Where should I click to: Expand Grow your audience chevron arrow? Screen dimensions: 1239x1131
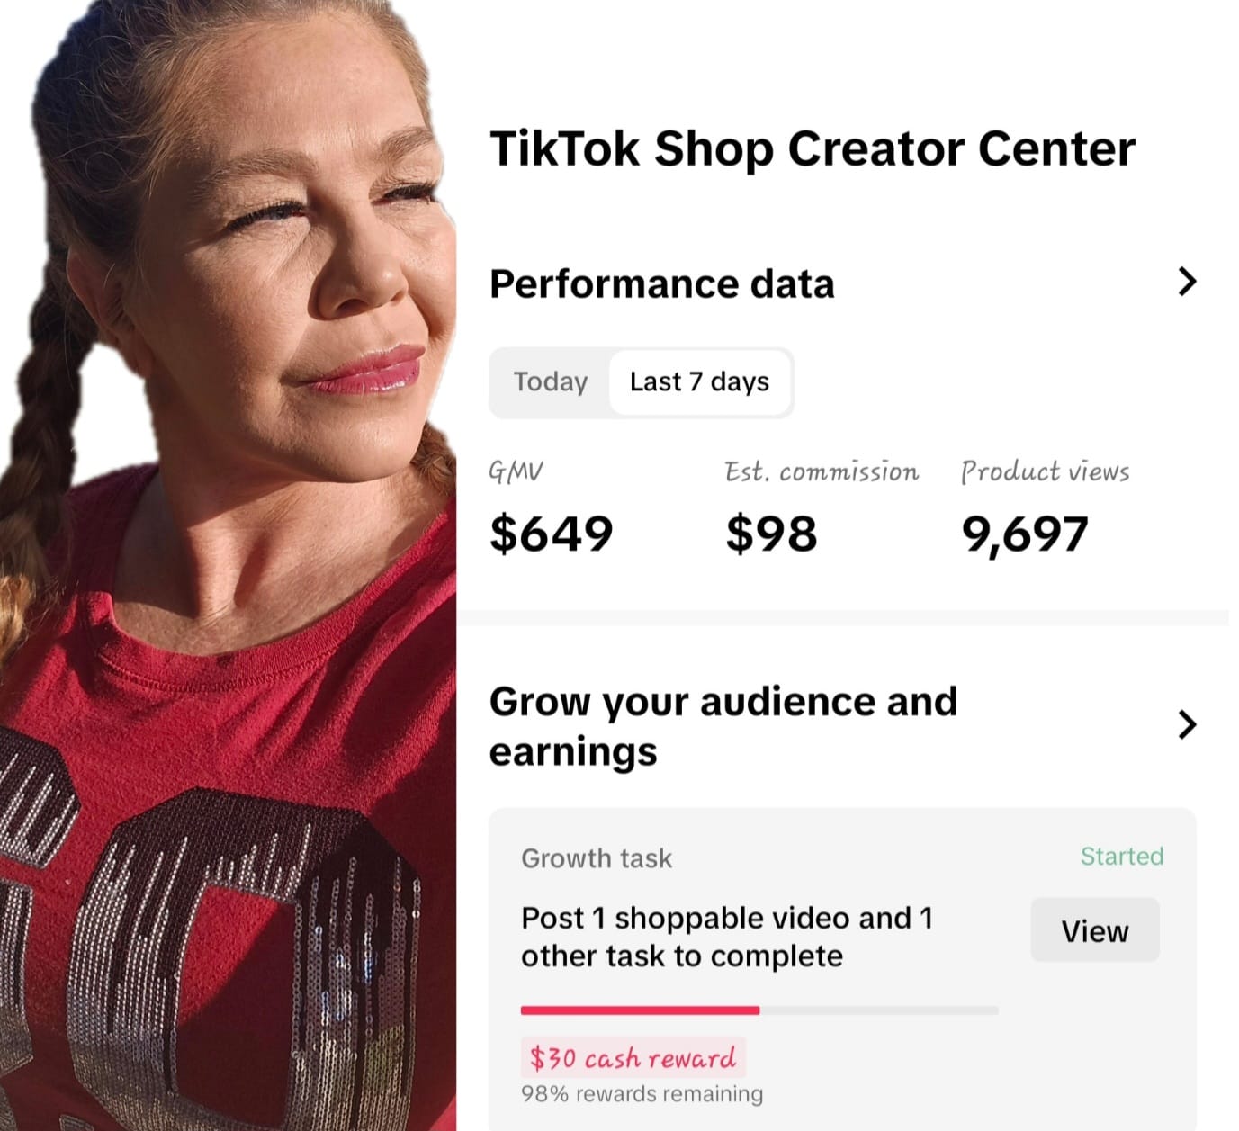[x=1187, y=724]
